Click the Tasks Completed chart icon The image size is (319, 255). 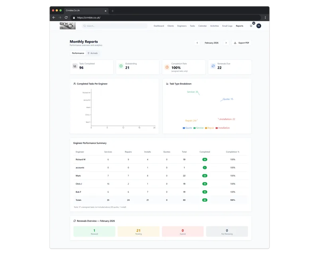[x=75, y=66]
